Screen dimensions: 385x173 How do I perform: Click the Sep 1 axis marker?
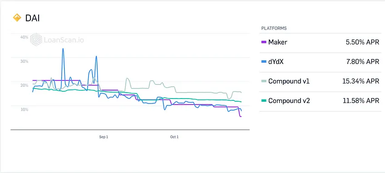(104, 137)
